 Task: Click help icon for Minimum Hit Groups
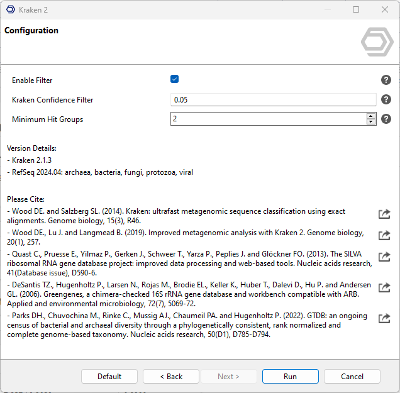[x=386, y=119]
